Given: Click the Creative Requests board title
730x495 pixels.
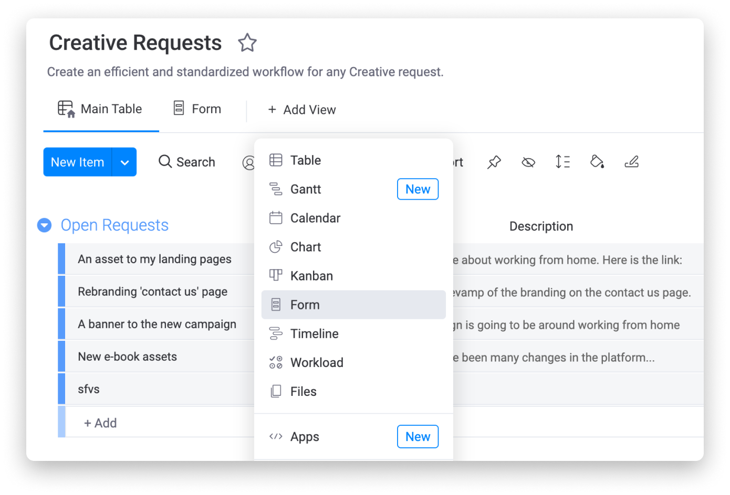Looking at the screenshot, I should tap(135, 43).
